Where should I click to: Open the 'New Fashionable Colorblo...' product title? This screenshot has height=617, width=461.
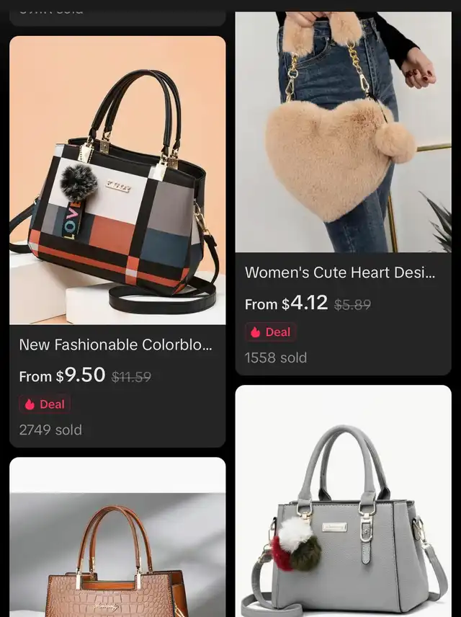[x=116, y=345]
